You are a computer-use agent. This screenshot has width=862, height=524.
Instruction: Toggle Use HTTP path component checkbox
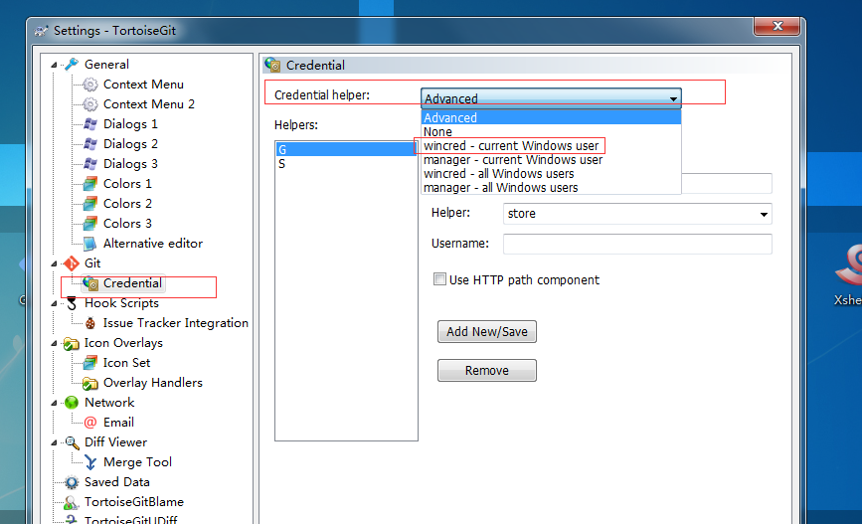click(439, 279)
